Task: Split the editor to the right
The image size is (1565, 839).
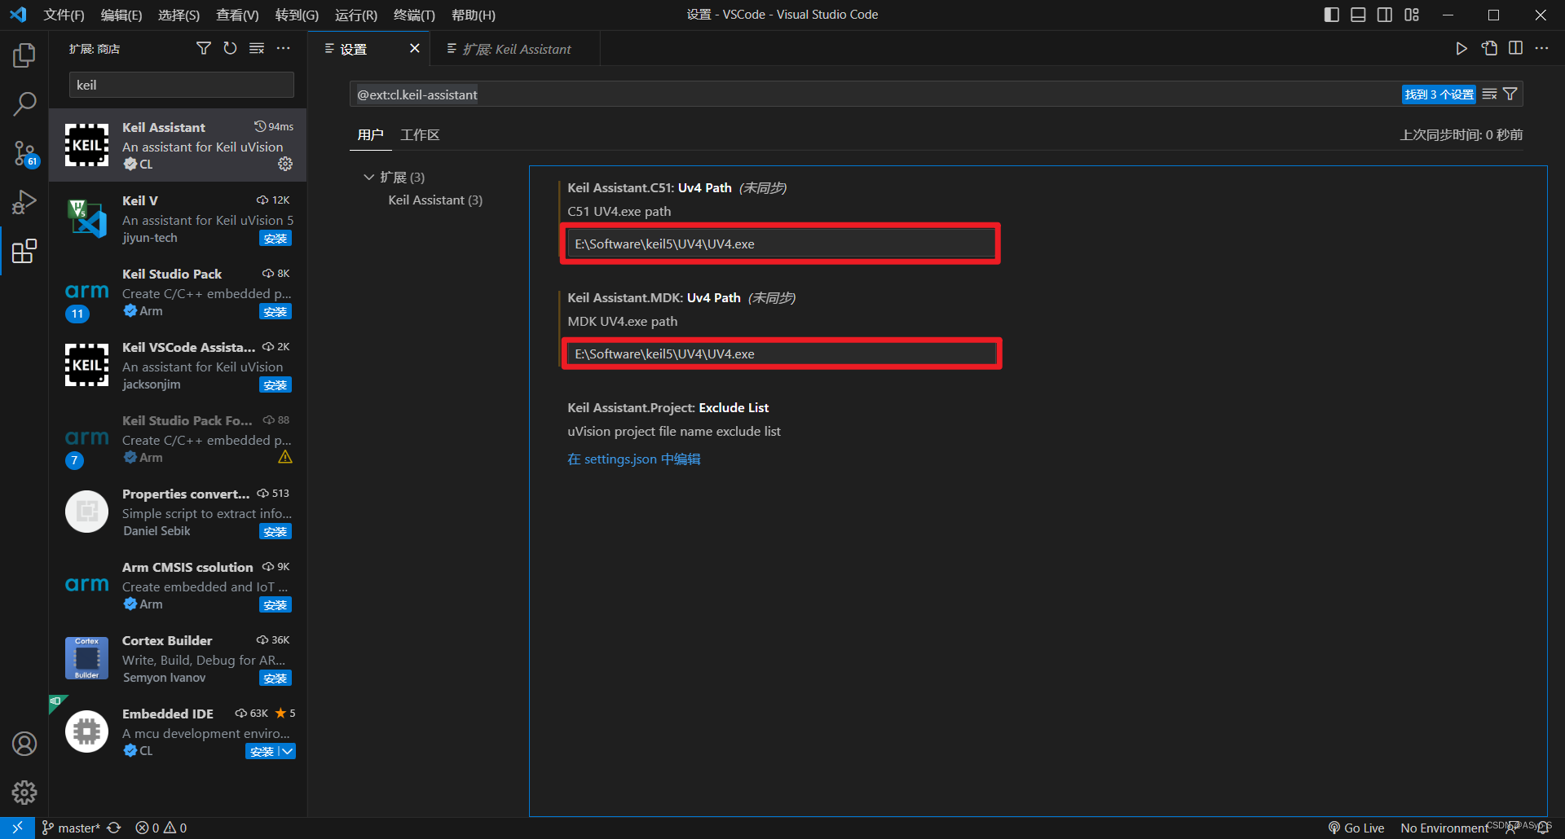Action: pos(1515,49)
